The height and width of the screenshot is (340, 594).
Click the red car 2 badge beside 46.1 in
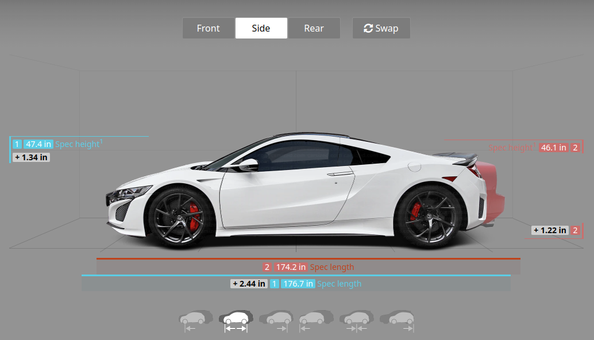(575, 148)
